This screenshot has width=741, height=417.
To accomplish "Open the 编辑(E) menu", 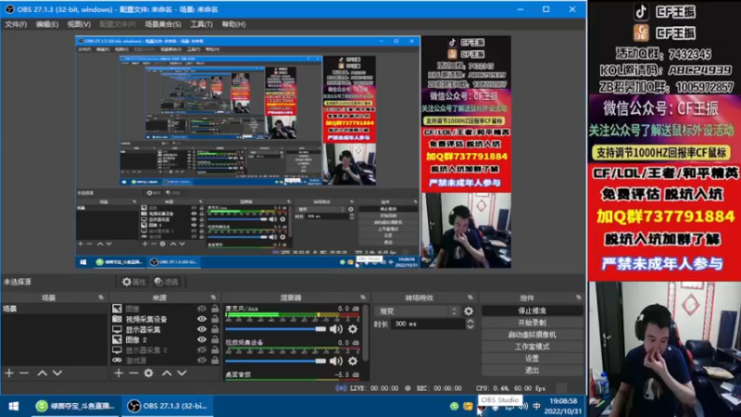I will click(x=47, y=24).
